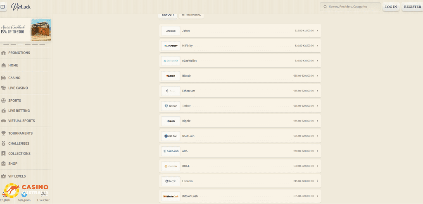Image resolution: width=423 pixels, height=204 pixels.
Task: Expand the USD Coin row chevron
Action: pyautogui.click(x=317, y=136)
